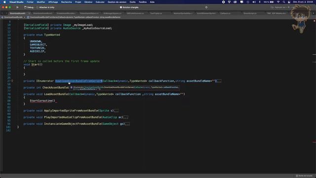This screenshot has height=178, width=316.
Task: Open the Wi-Fi status menu
Action: pos(278,2)
